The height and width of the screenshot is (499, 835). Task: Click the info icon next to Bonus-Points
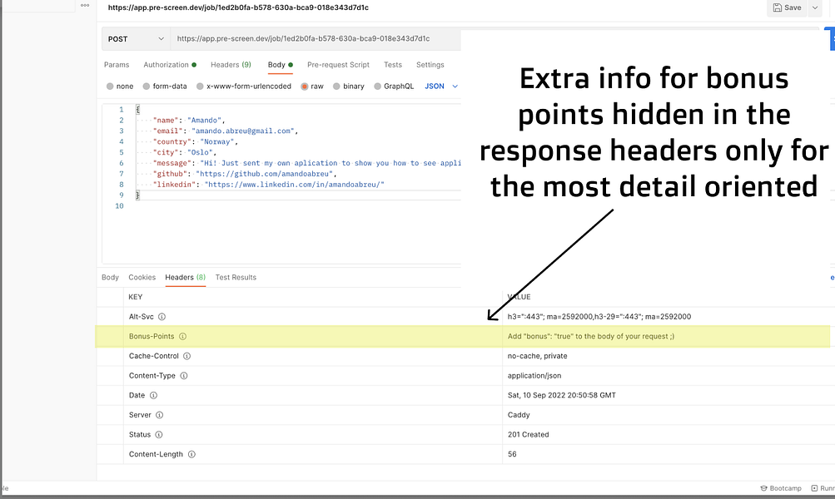182,336
